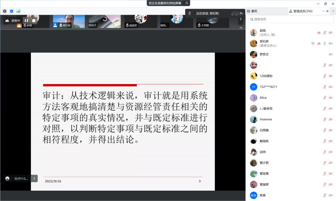
Task: Toggle 罗苏文's camera in member list
Action: point(330,54)
